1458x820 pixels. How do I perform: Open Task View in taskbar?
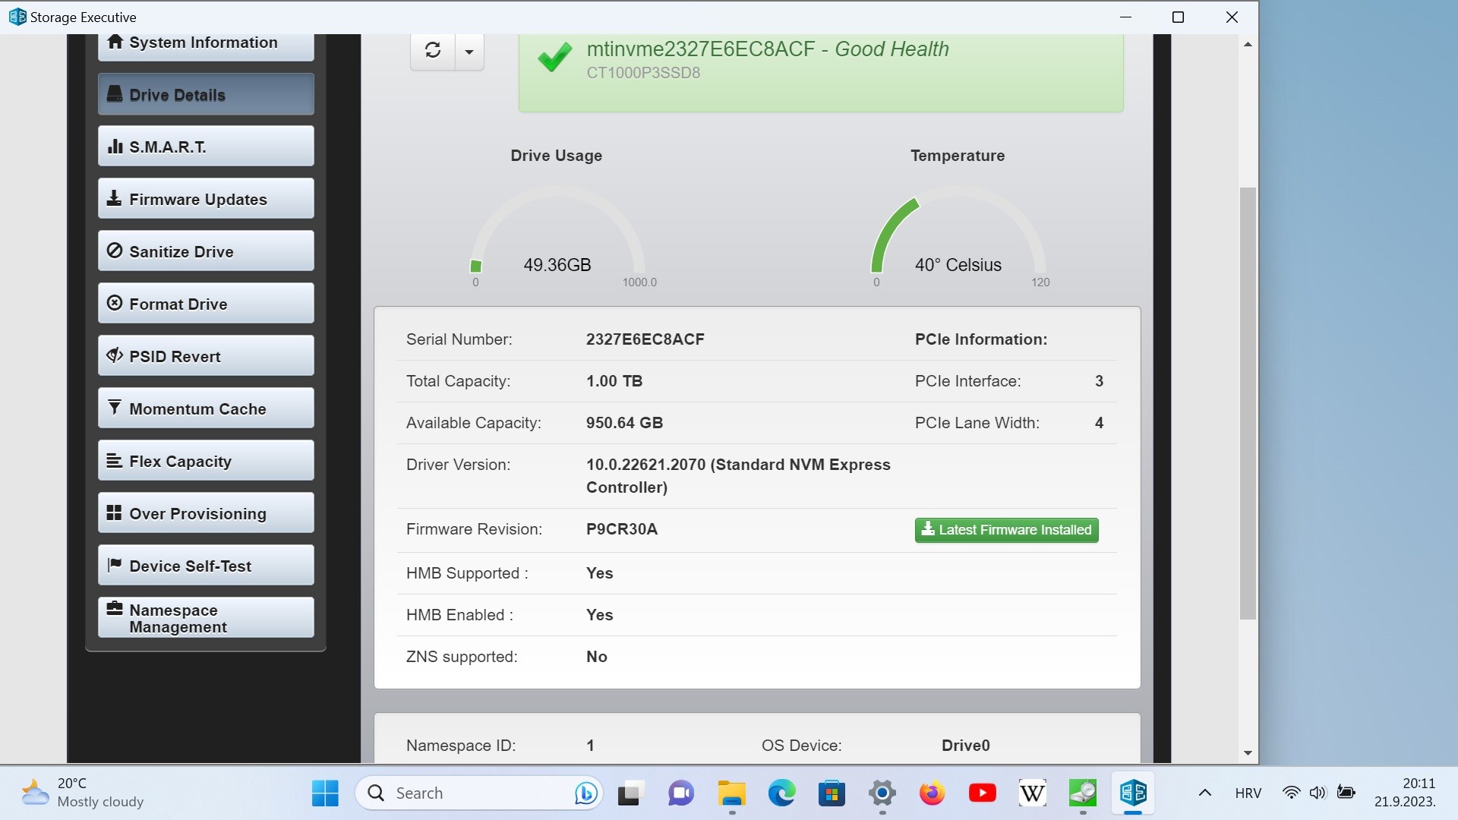click(x=630, y=793)
